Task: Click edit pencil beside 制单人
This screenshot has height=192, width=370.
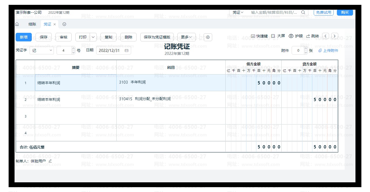Action: coord(50,161)
